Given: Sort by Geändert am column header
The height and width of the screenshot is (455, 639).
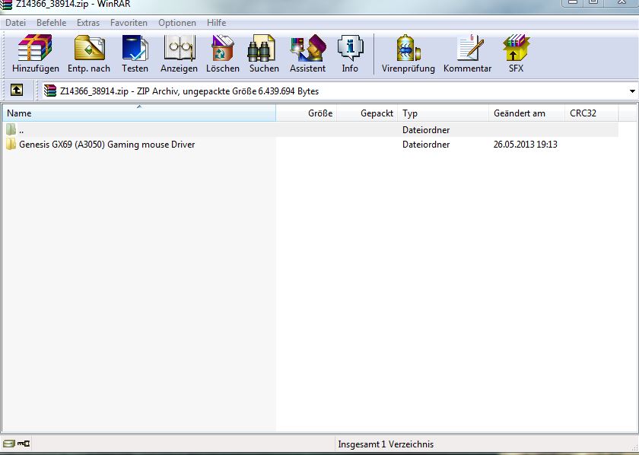Looking at the screenshot, I should (x=526, y=113).
